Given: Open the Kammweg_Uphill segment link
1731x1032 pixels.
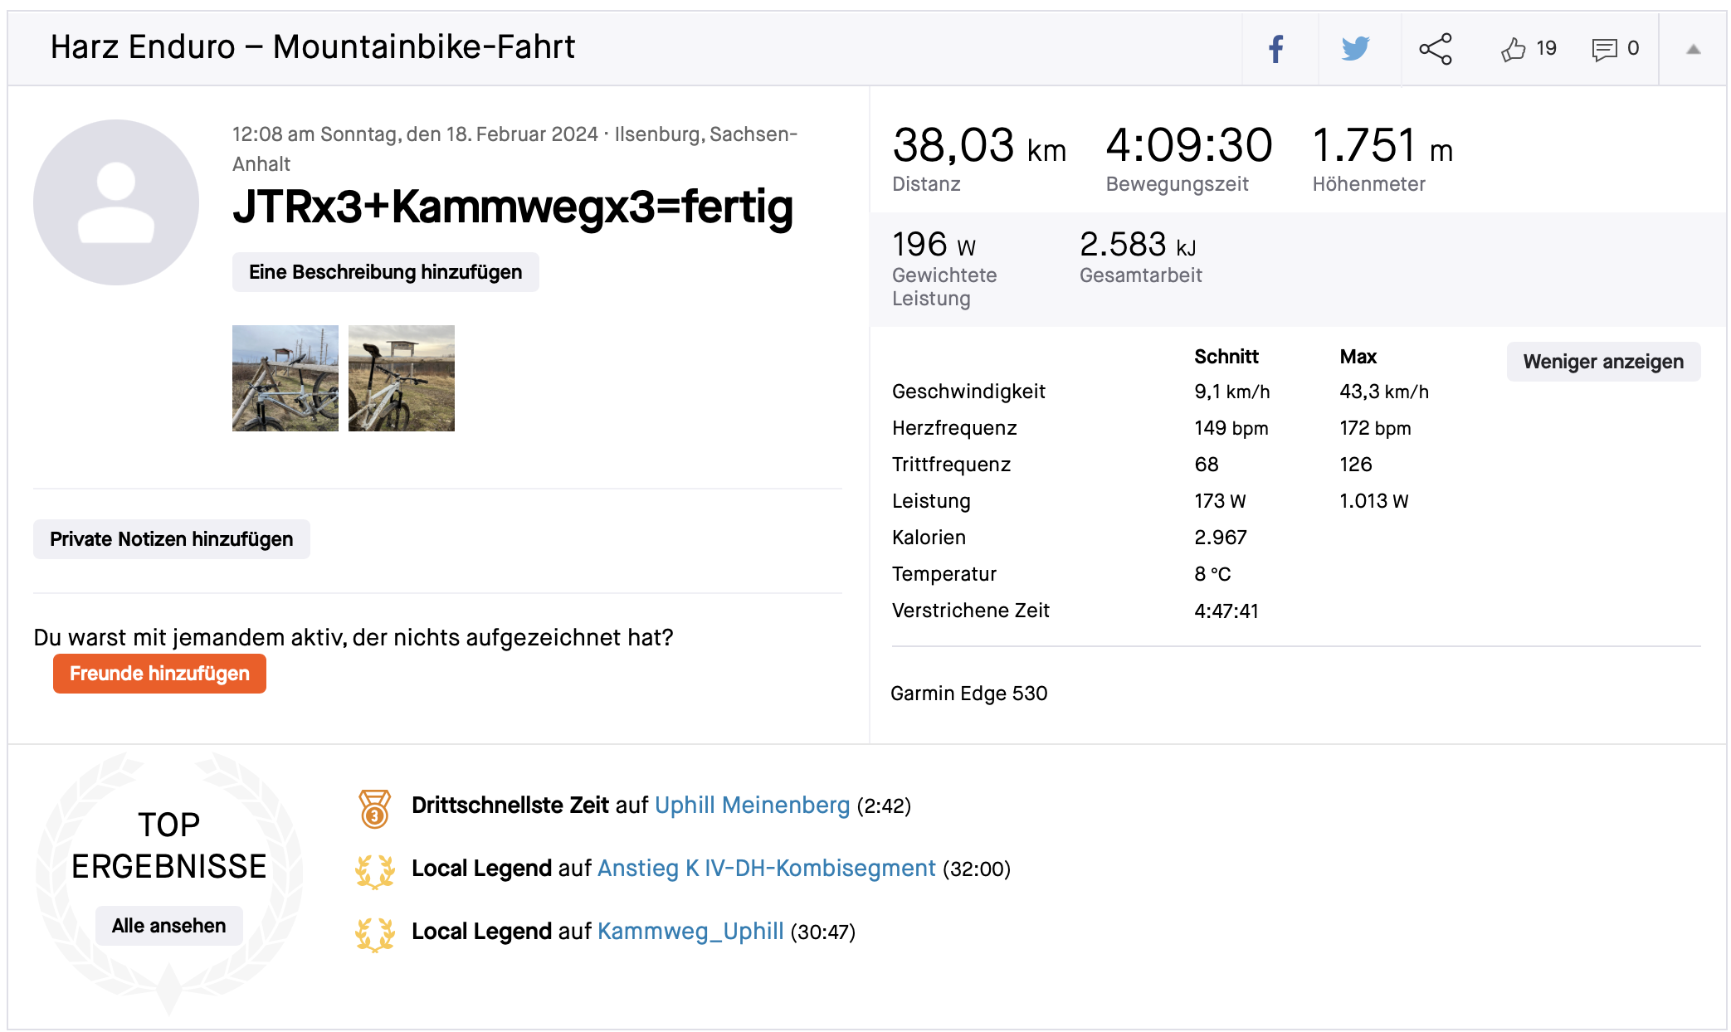Looking at the screenshot, I should point(690,932).
